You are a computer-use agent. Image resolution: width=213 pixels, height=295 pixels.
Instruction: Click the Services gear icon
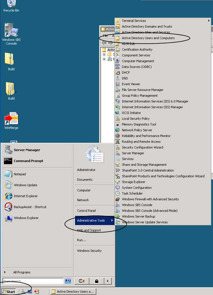click(x=118, y=159)
